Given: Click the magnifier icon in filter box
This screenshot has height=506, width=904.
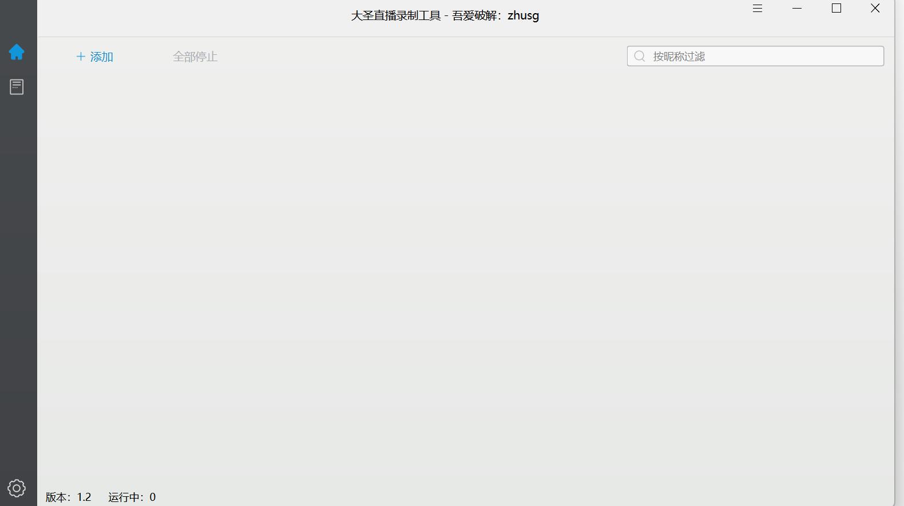Looking at the screenshot, I should point(640,56).
